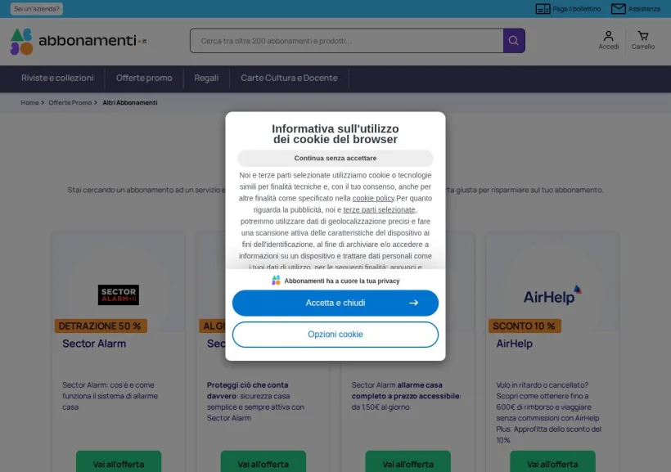Click Vai all'offerta under Proteggi ciò che conta
The image size is (671, 472).
click(x=263, y=462)
